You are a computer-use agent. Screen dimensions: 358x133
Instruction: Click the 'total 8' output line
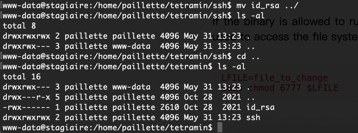19,26
